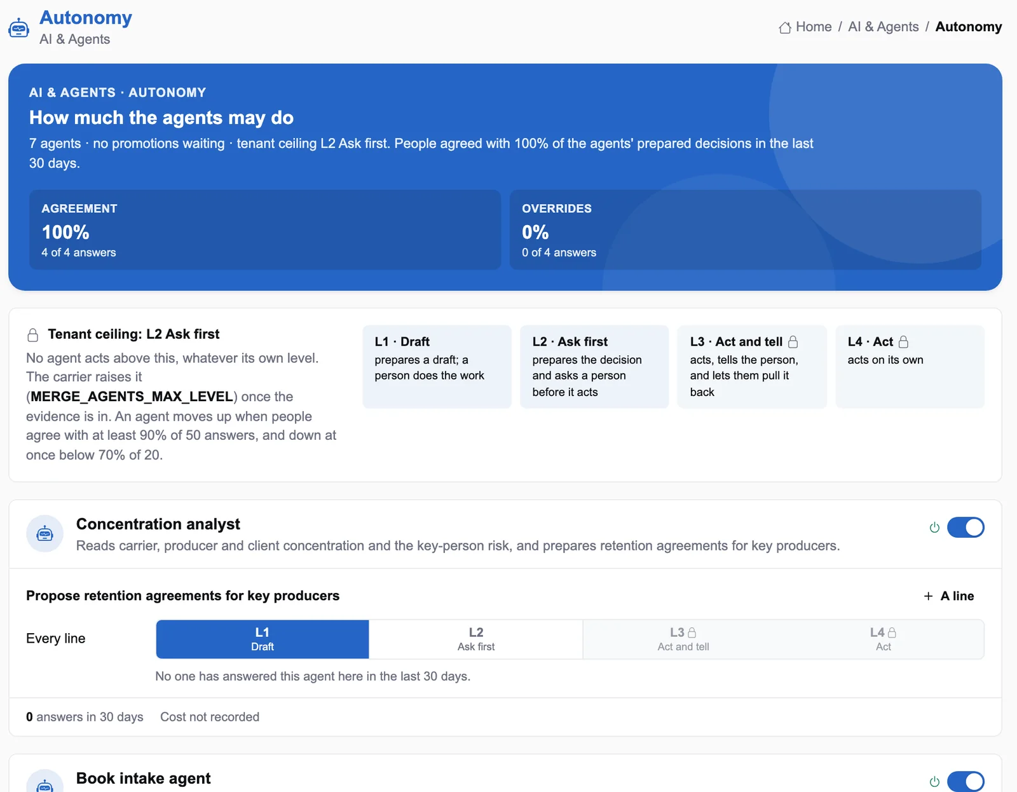Select locked L4 Act level
1017x792 pixels.
884,639
